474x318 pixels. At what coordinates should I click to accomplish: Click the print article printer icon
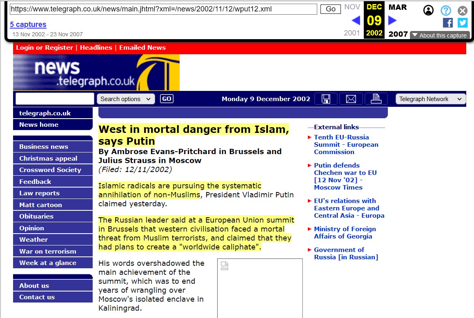pos(376,99)
